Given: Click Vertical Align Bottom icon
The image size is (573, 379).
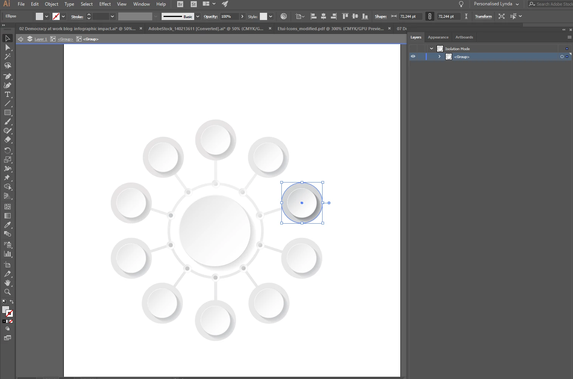Looking at the screenshot, I should click(x=365, y=16).
